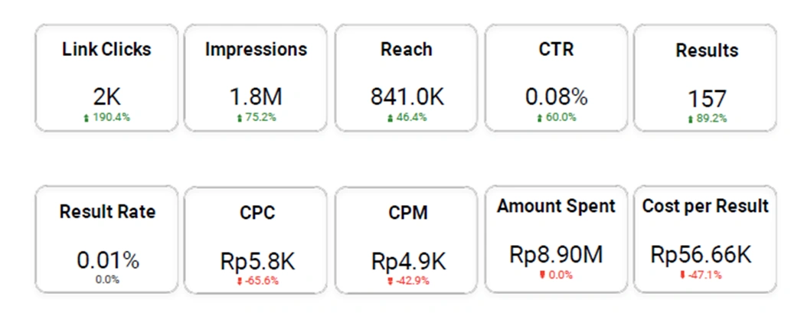This screenshot has width=804, height=333.
Task: Select the Results 157 value
Action: pos(707,99)
